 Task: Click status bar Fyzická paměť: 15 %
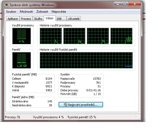[x=82, y=117]
